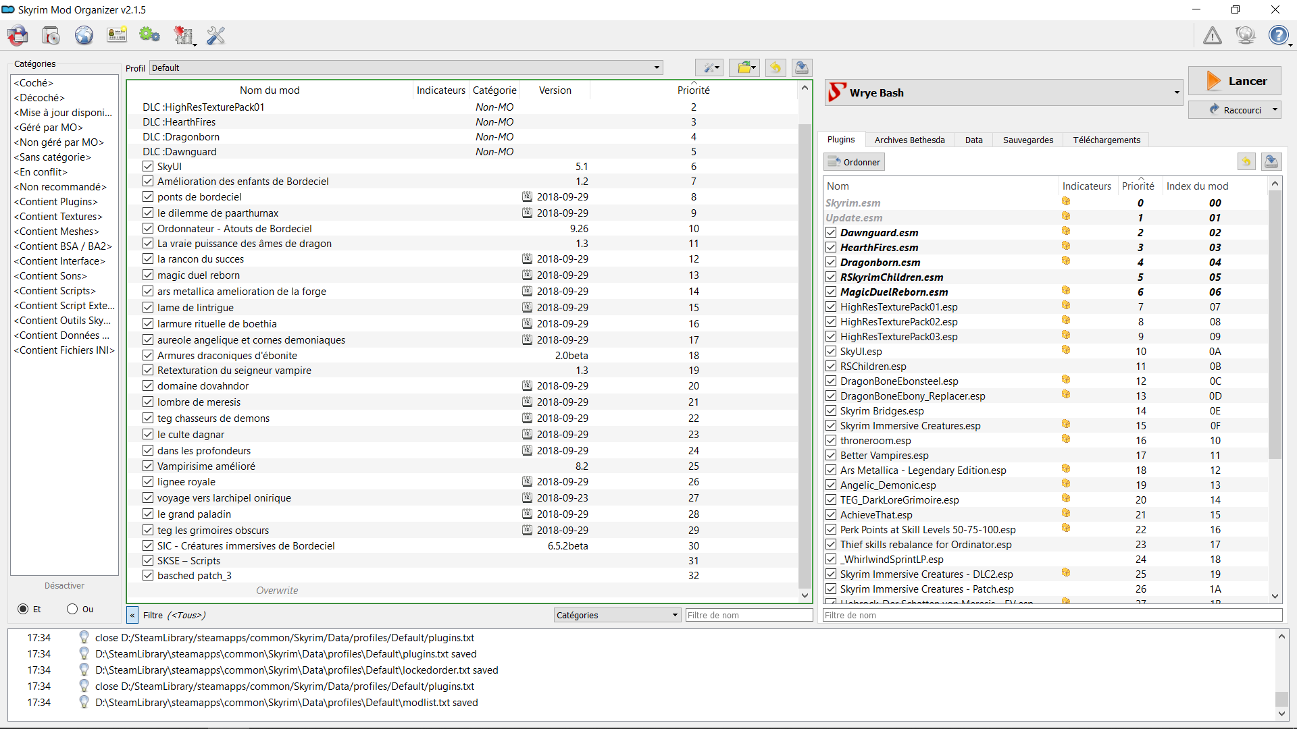Toggle the ponts de bordeciel mod checkbox

(148, 196)
